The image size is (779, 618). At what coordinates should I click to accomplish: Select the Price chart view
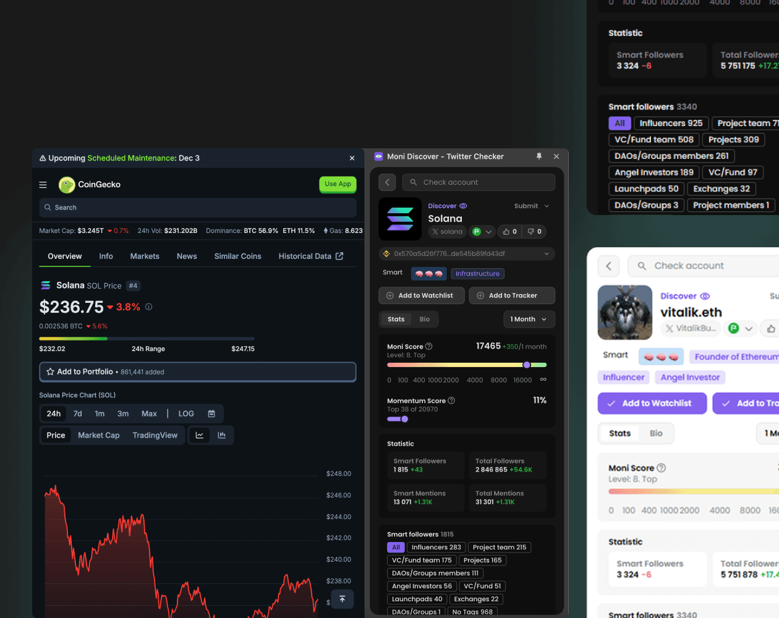point(56,436)
